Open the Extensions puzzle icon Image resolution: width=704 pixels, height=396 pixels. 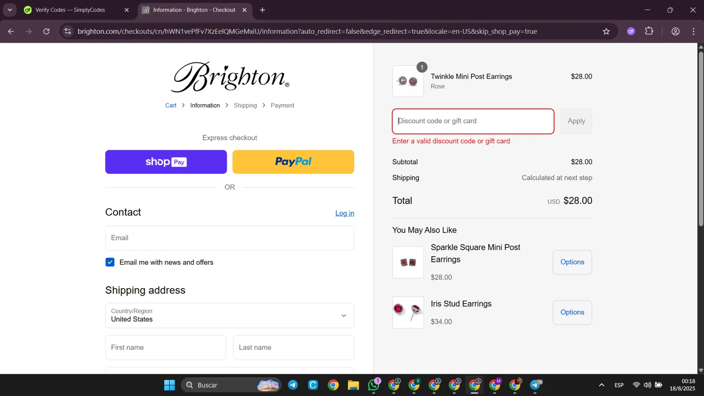pyautogui.click(x=649, y=31)
